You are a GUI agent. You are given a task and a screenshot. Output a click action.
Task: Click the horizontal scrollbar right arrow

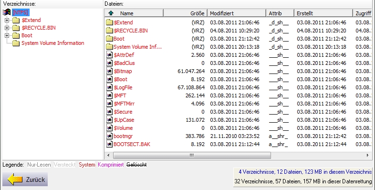click(367, 155)
